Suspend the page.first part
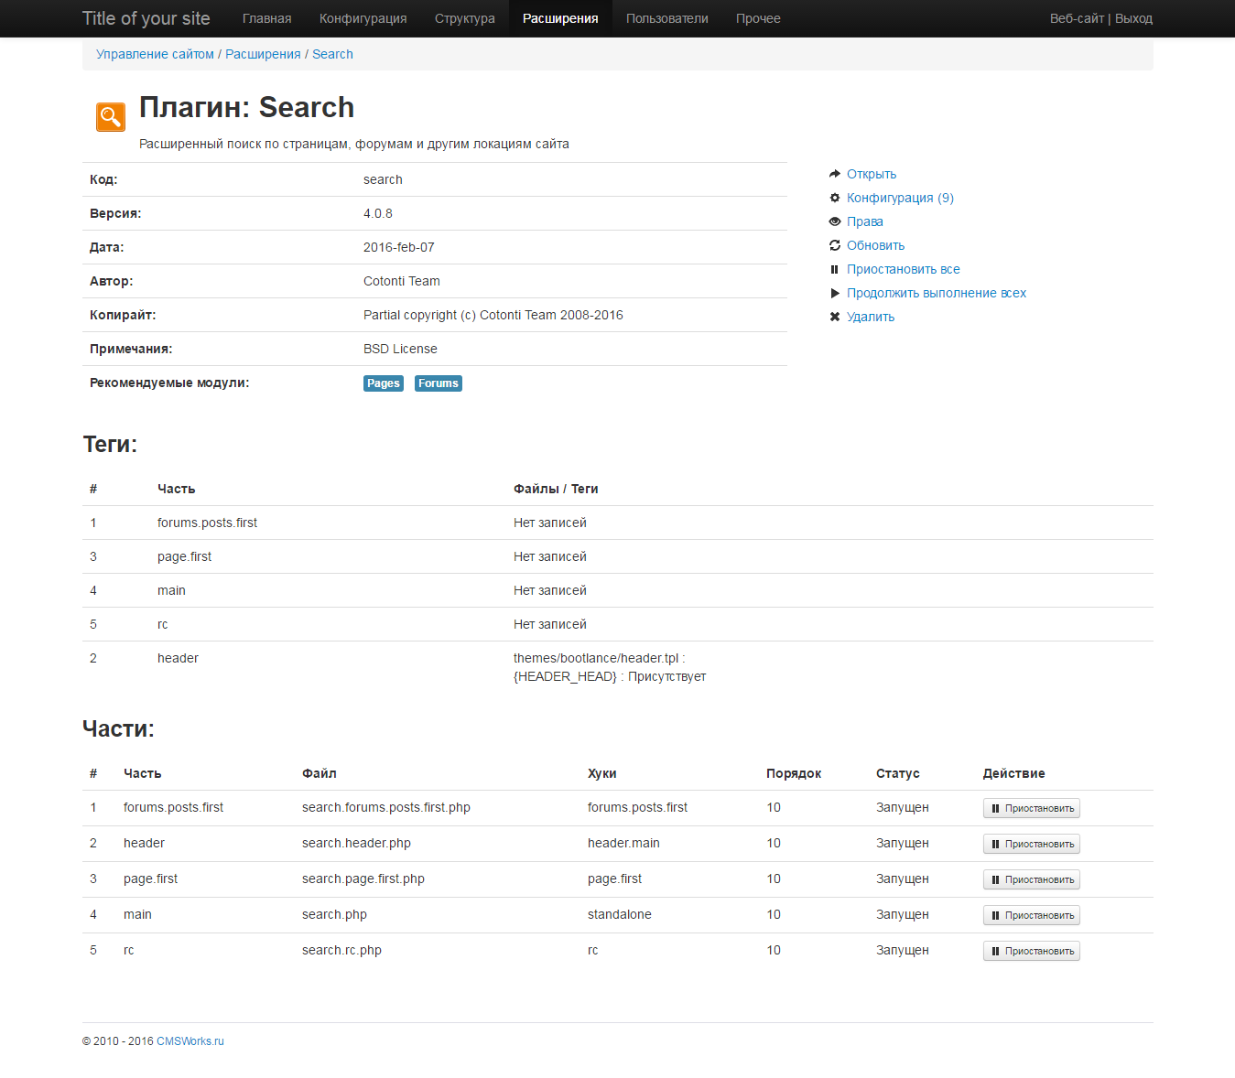 (1031, 879)
